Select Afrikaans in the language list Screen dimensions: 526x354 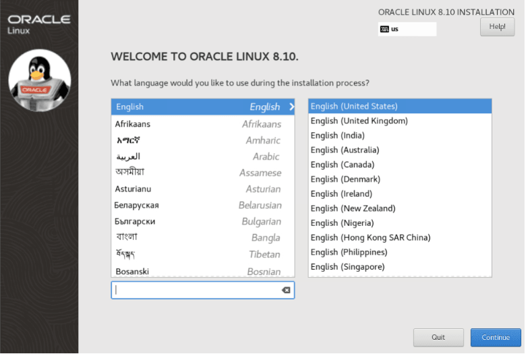tap(202, 124)
